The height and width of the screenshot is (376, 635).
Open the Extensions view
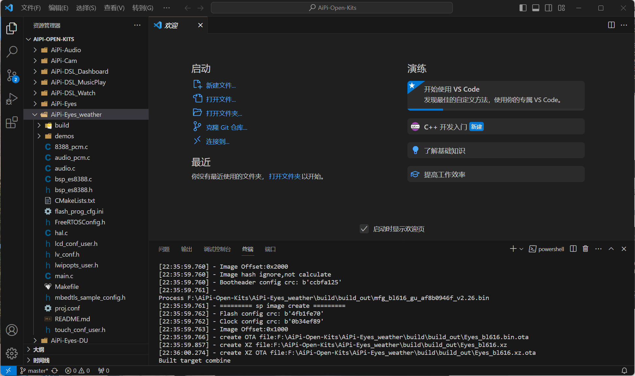(x=12, y=122)
